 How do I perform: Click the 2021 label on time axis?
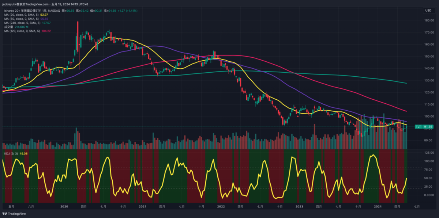pyautogui.click(x=142, y=207)
